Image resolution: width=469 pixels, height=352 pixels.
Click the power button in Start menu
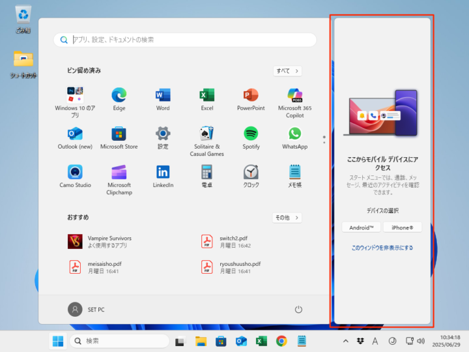click(x=298, y=309)
